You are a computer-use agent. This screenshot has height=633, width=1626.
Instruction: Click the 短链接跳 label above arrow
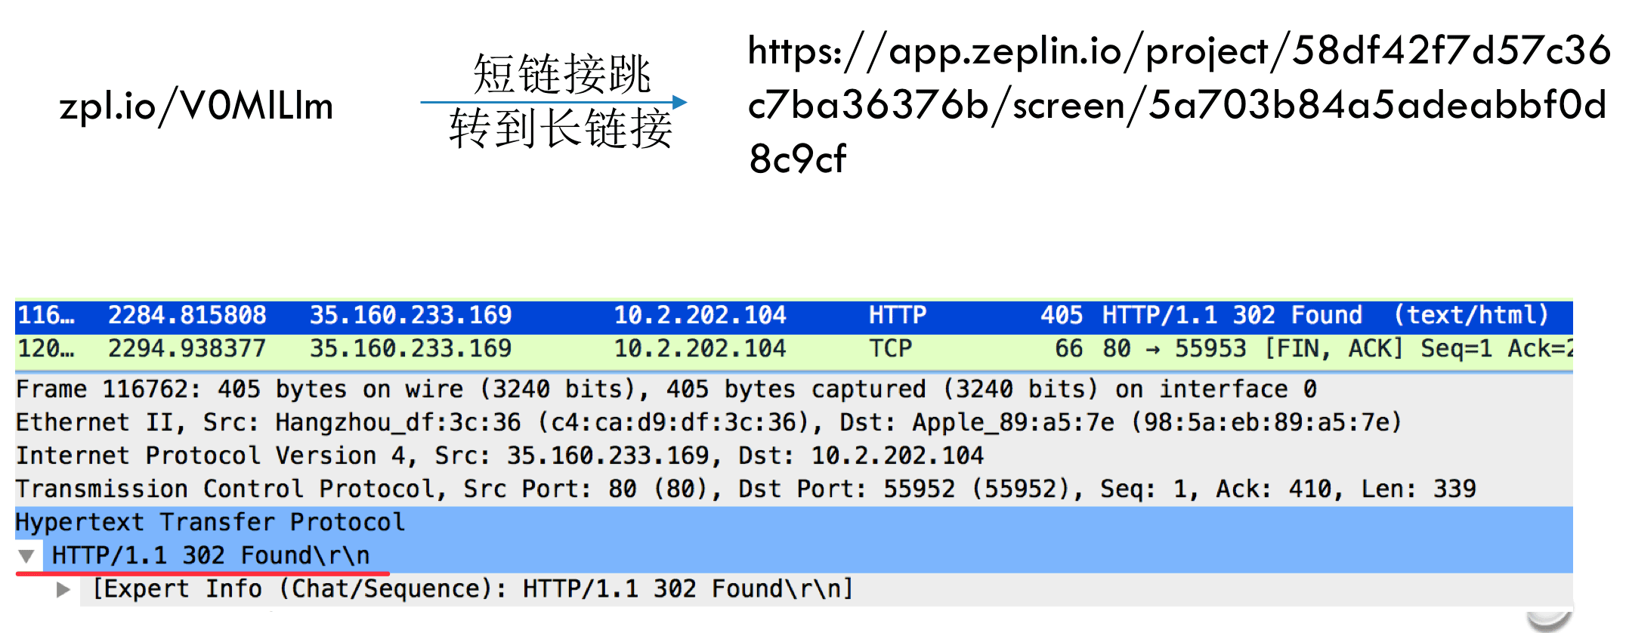pos(561,74)
